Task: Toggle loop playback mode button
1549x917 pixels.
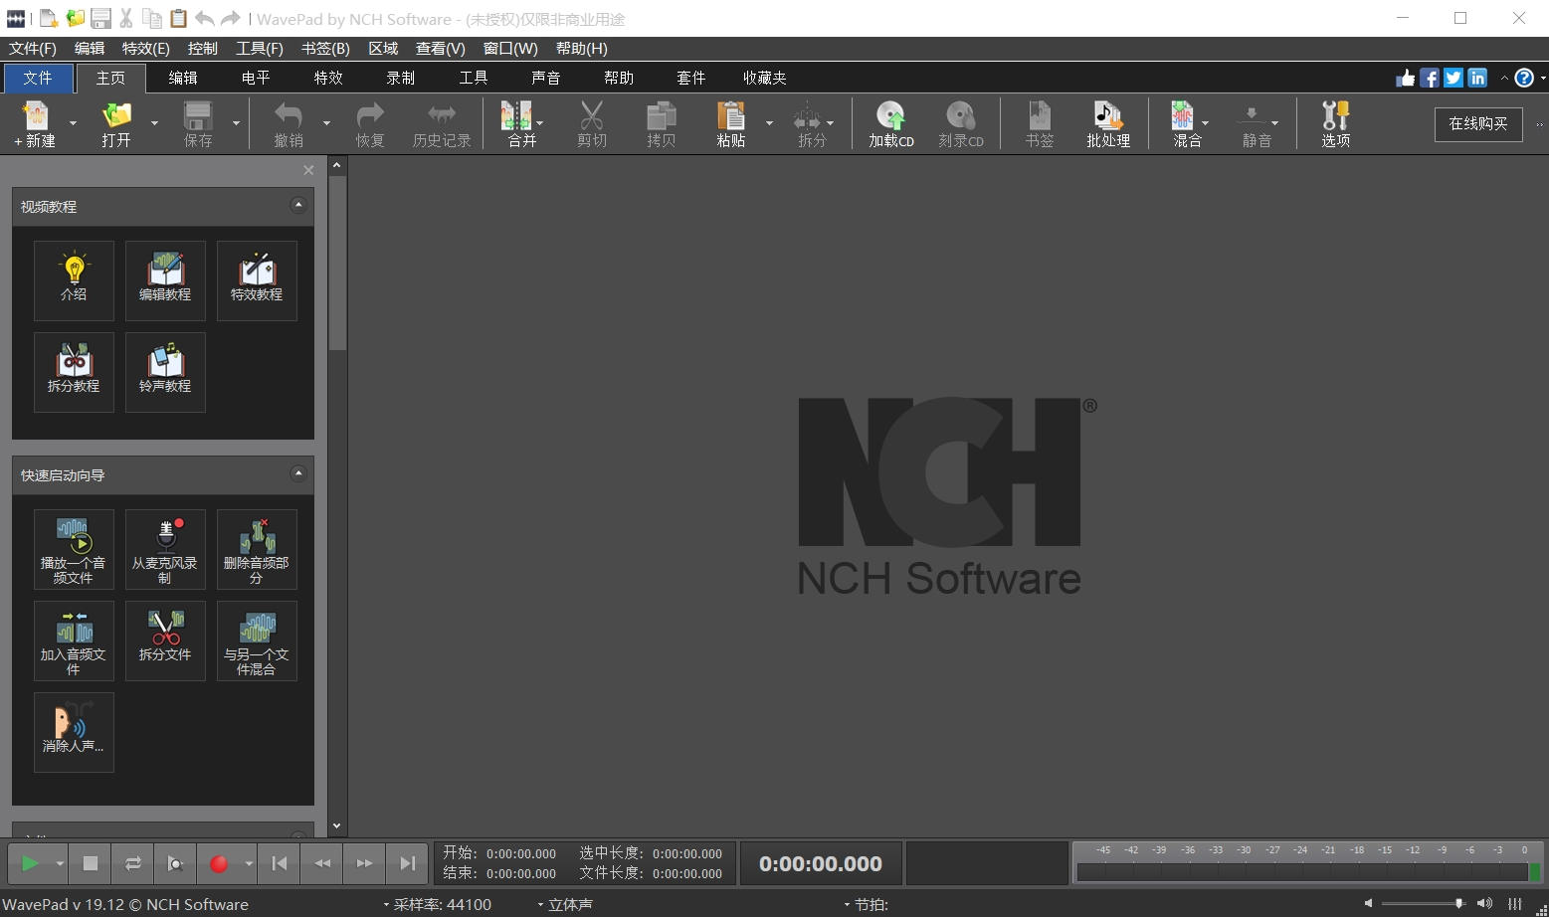Action: [132, 863]
